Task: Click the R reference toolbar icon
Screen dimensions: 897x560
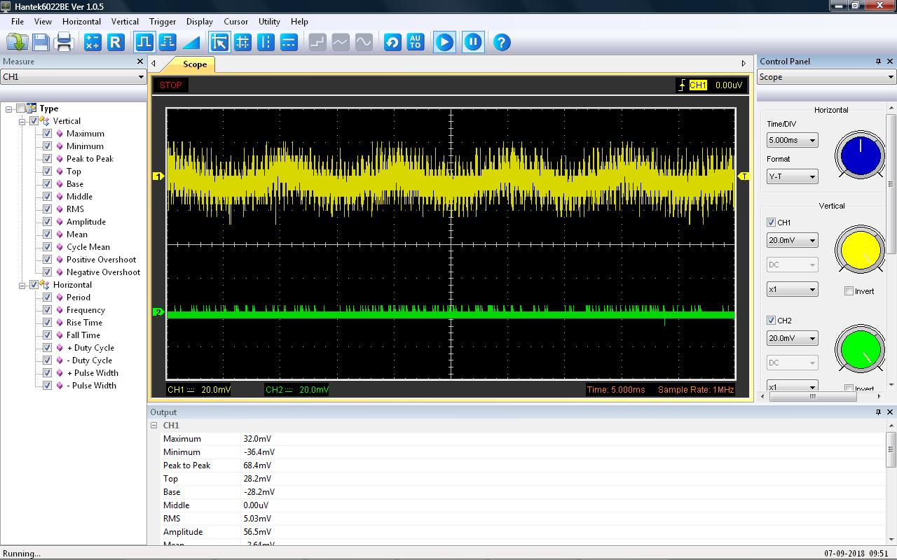Action: coord(116,43)
